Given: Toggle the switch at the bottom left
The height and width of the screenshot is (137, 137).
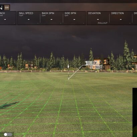Looking at the screenshot, I should coord(8,134).
